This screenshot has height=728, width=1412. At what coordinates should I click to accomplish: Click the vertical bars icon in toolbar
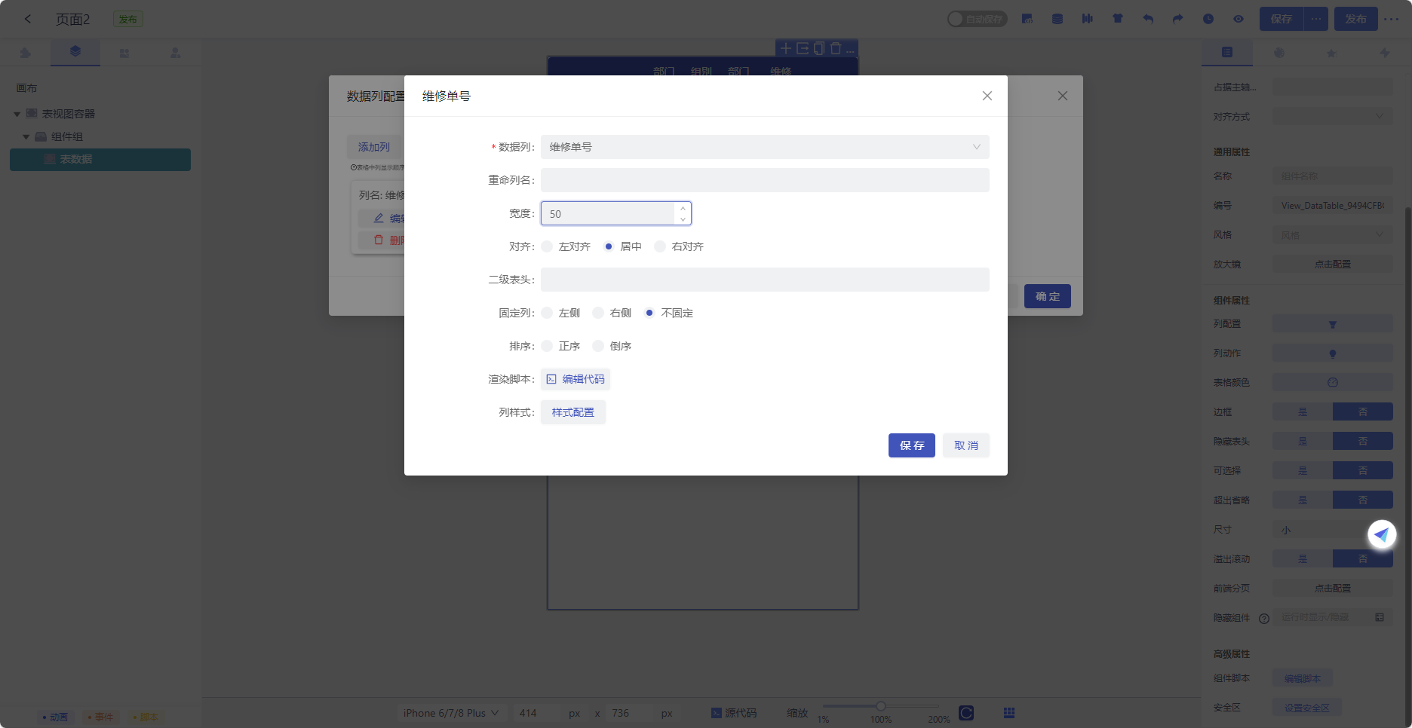tap(1088, 19)
